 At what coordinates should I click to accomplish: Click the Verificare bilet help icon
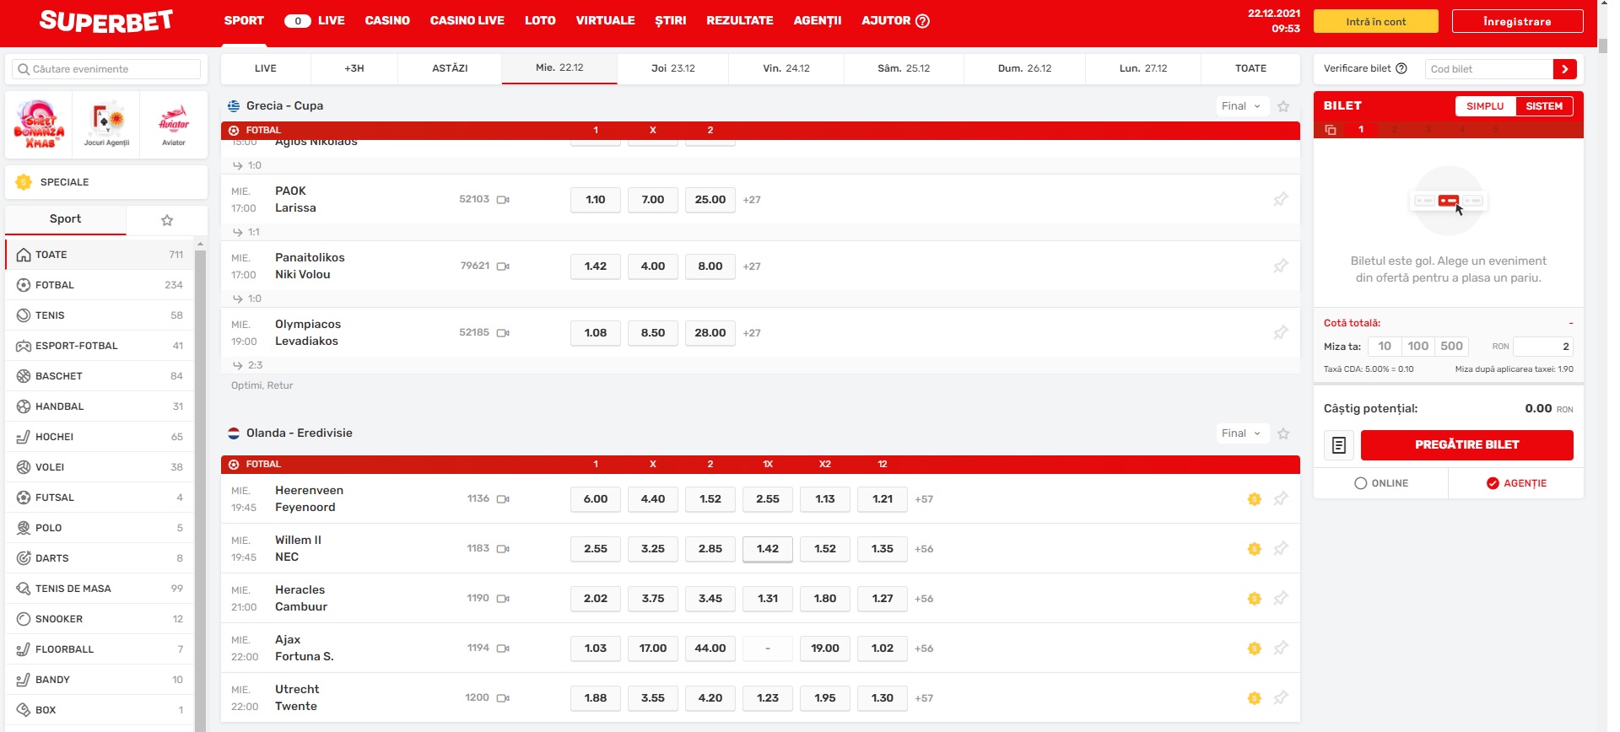pos(1401,69)
